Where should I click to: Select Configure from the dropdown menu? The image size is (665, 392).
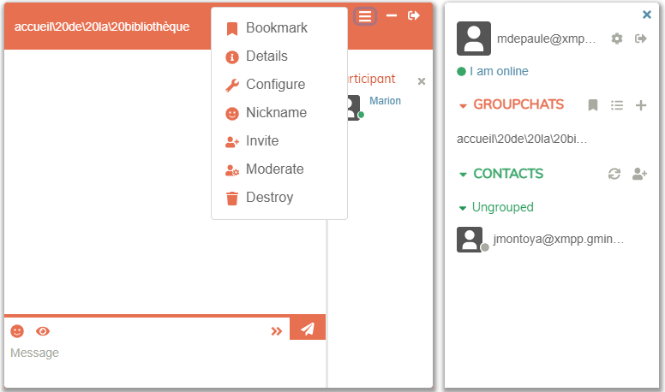pos(275,85)
